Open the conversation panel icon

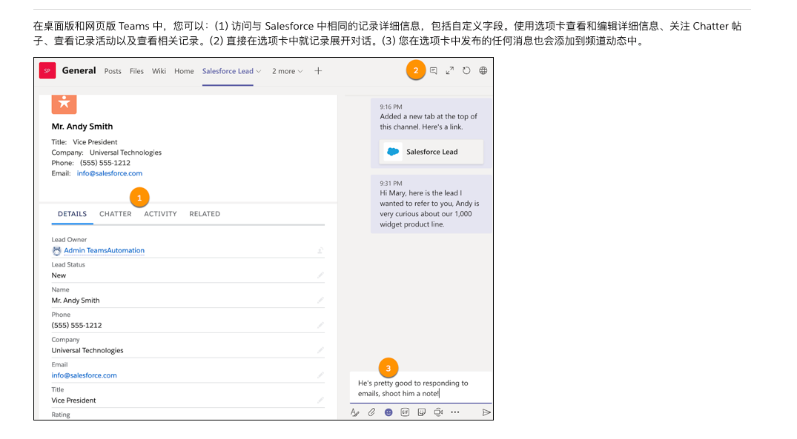[x=434, y=71]
